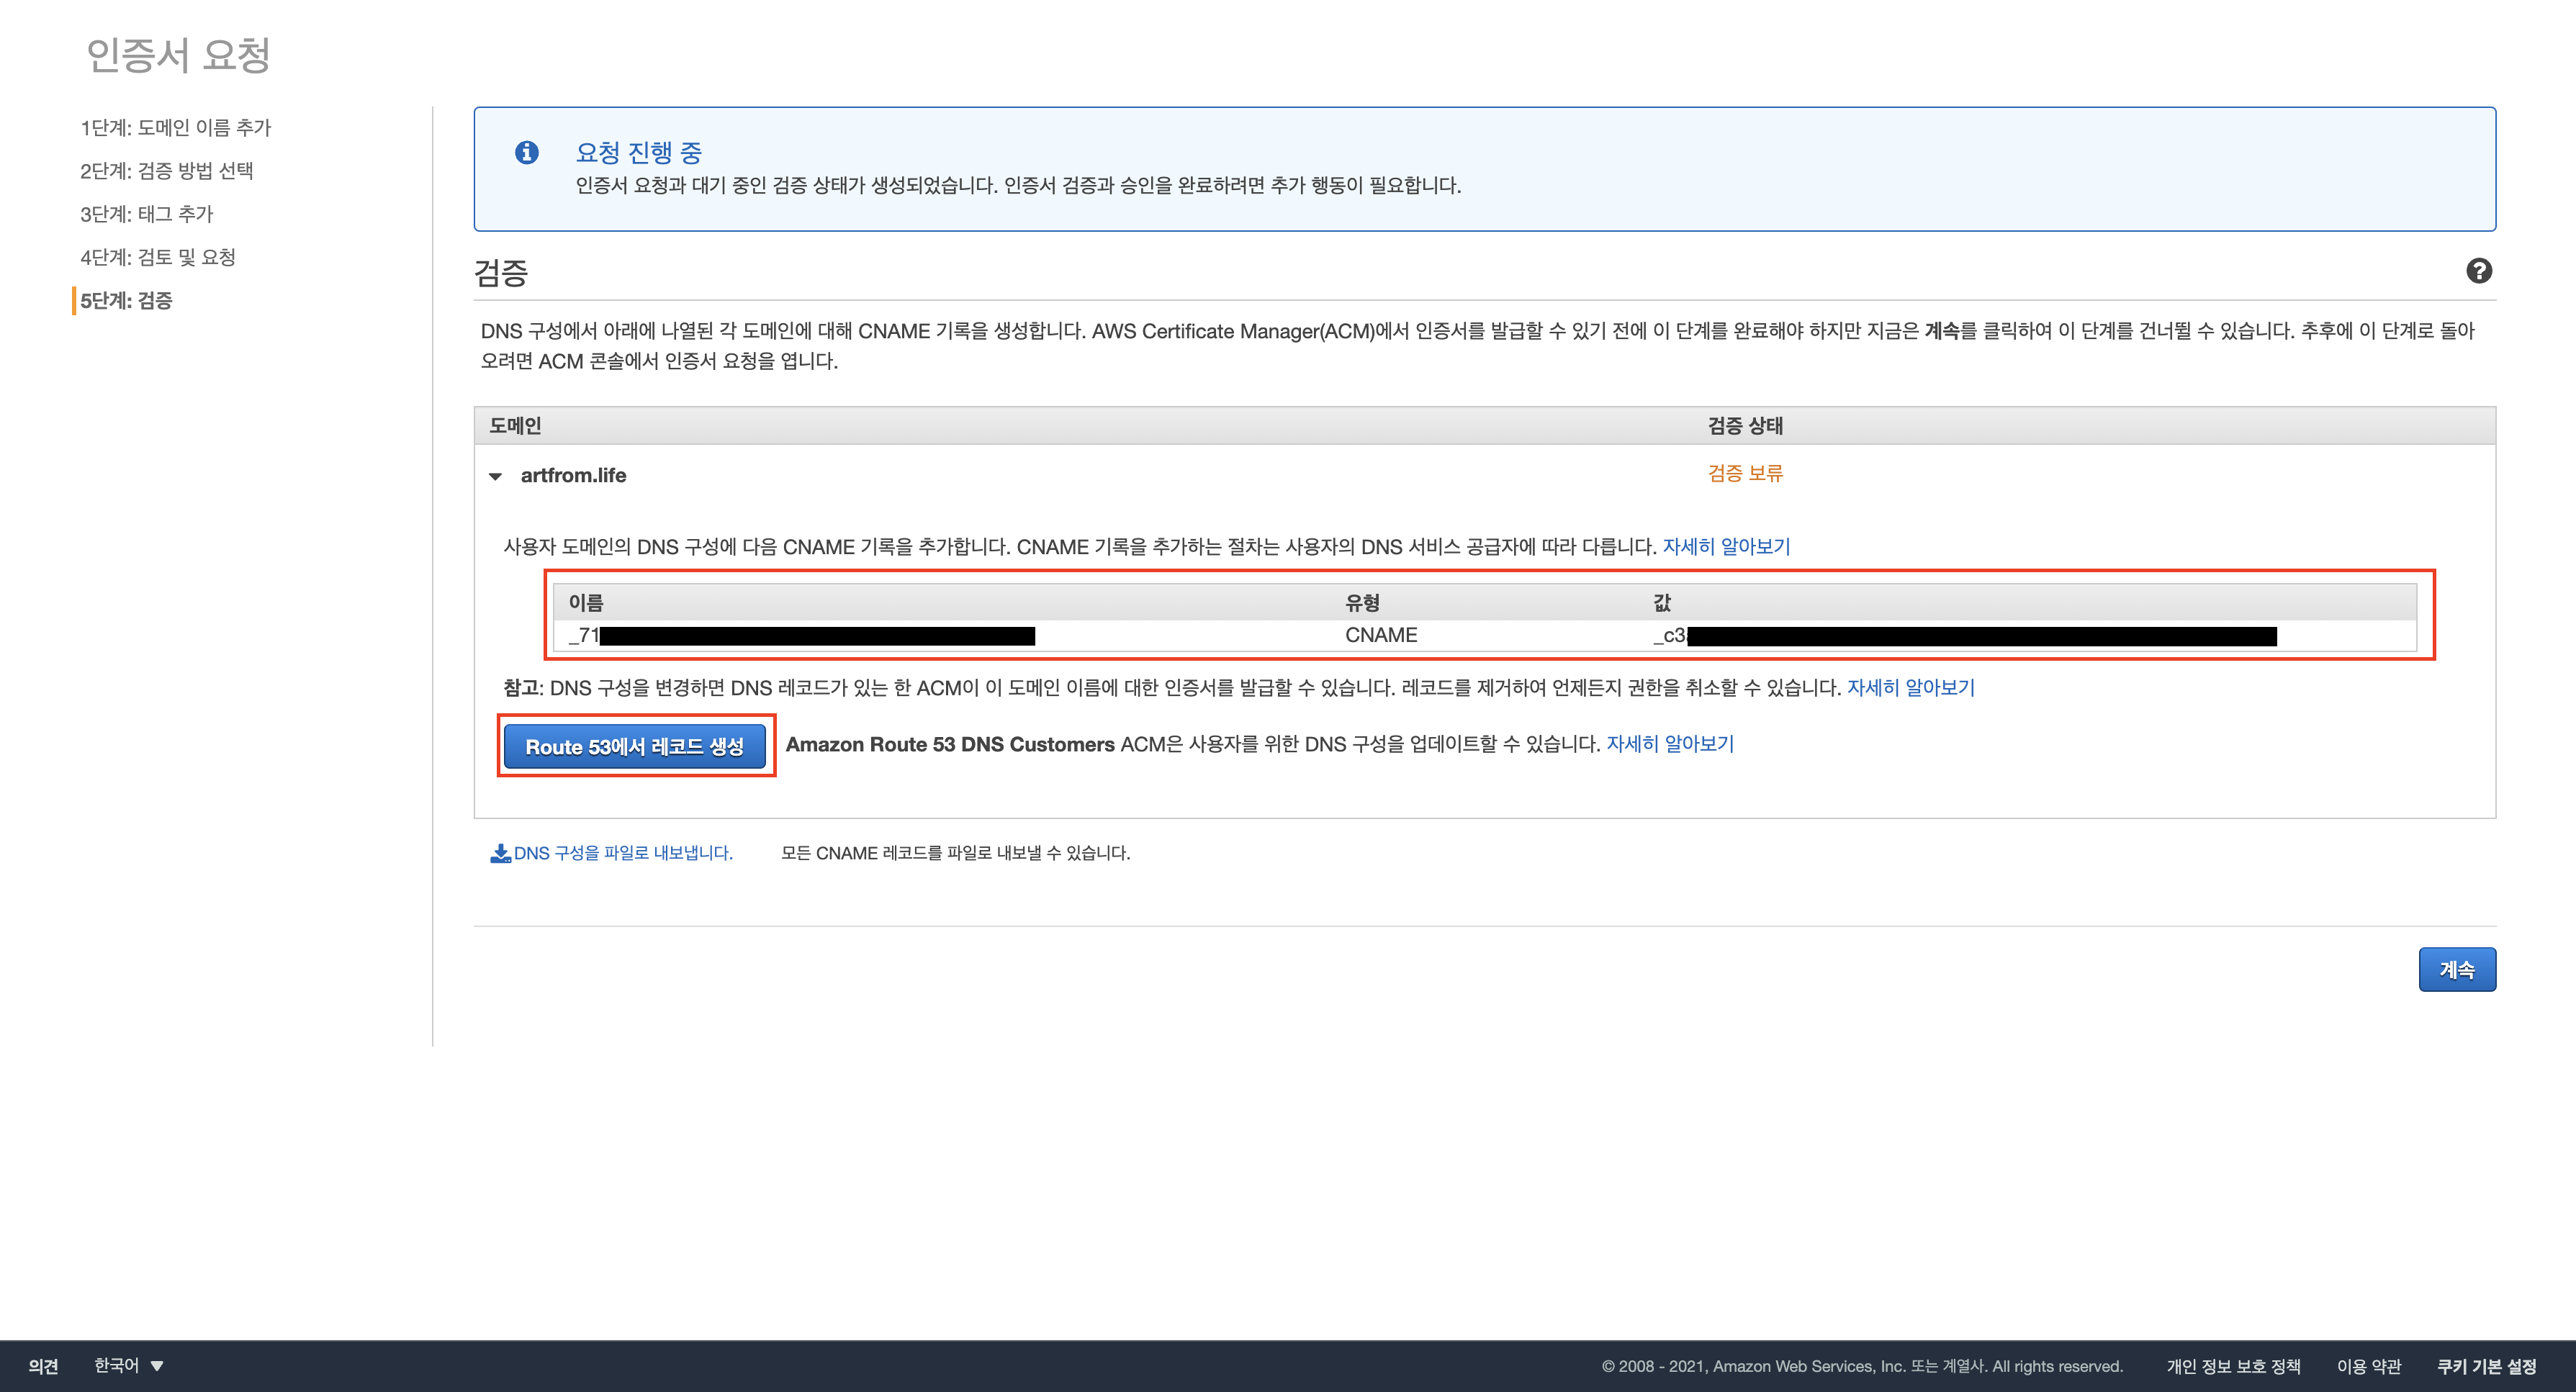Go to 2단계: 검증 방법 선택 step

pyautogui.click(x=166, y=170)
